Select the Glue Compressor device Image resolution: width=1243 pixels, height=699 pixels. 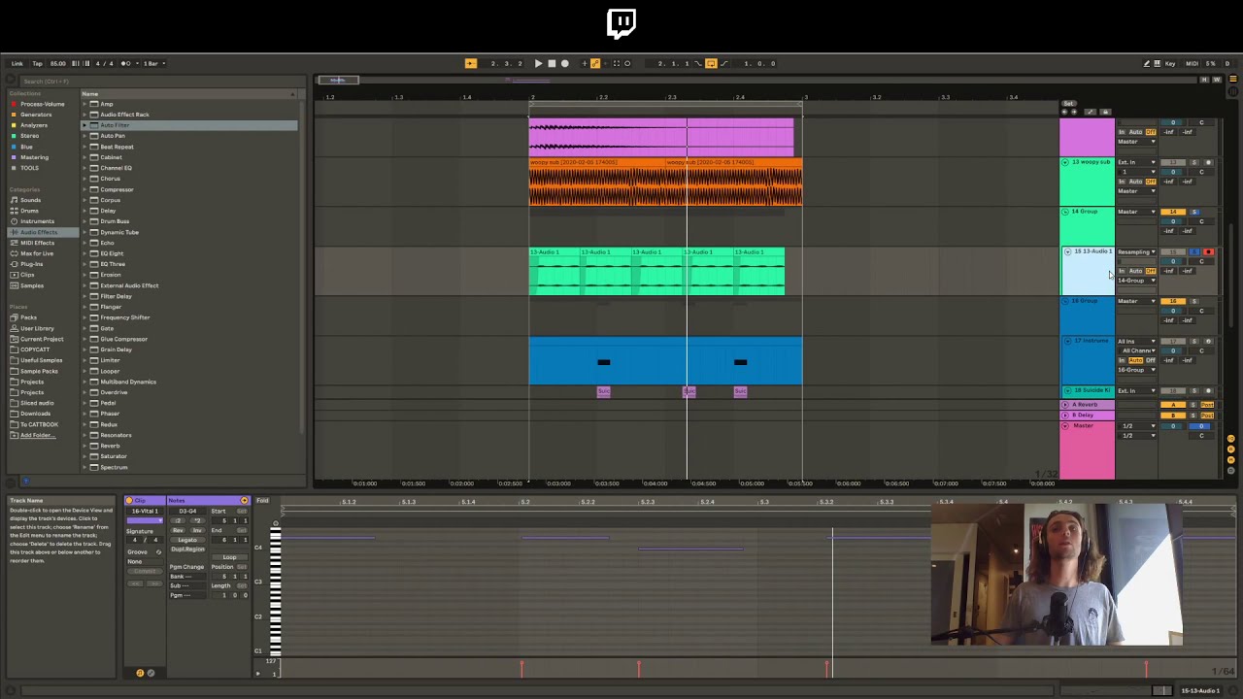pyautogui.click(x=123, y=339)
